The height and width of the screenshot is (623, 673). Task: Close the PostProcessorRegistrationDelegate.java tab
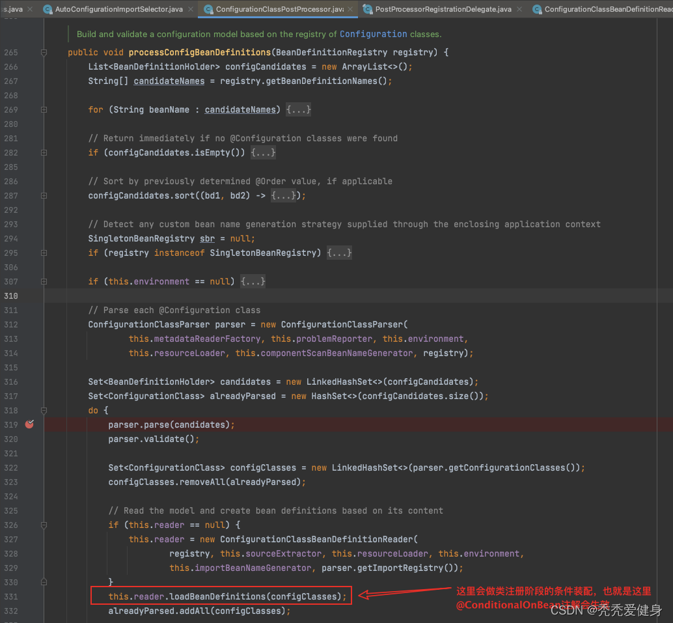tap(519, 9)
